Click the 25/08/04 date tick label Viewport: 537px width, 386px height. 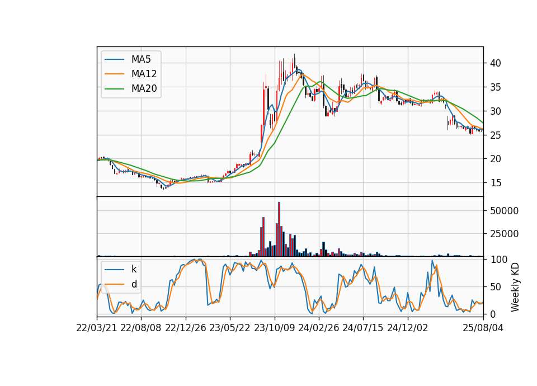click(483, 328)
